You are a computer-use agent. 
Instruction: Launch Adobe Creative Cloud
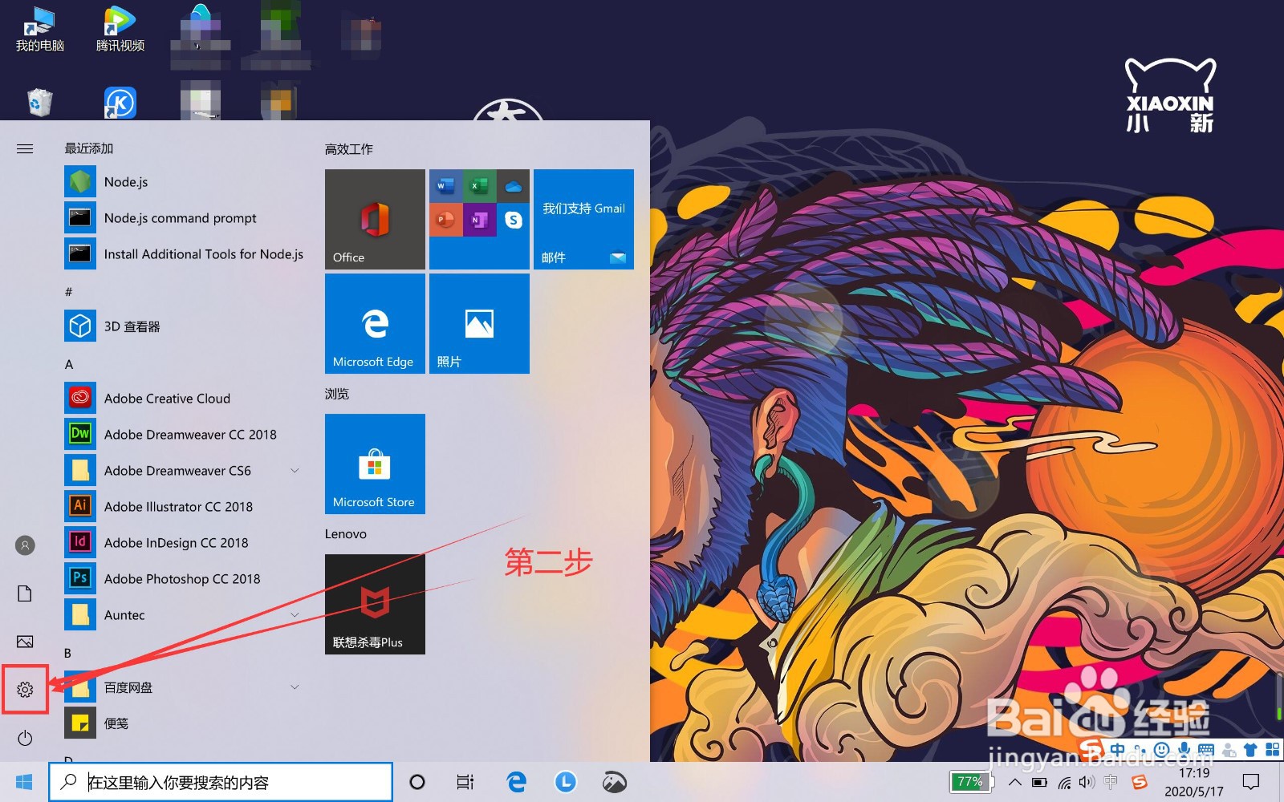pos(186,399)
